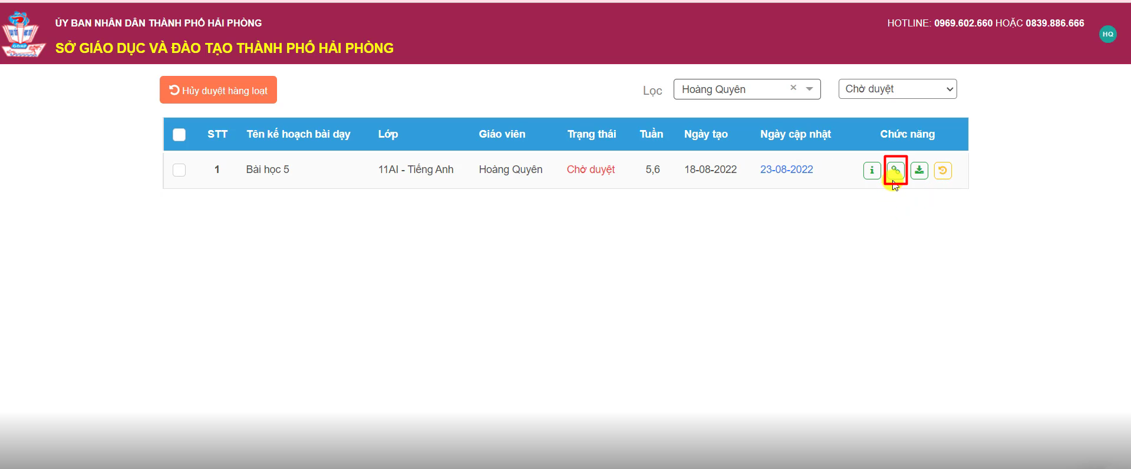Click the lesson name Bài học 5
The width and height of the screenshot is (1131, 469).
tap(268, 169)
